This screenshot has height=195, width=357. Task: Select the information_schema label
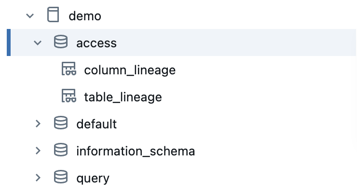click(136, 152)
